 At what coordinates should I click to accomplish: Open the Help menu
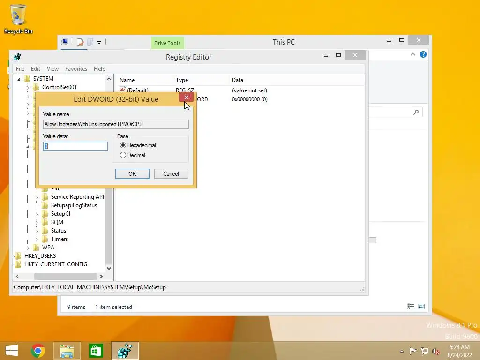(x=99, y=69)
